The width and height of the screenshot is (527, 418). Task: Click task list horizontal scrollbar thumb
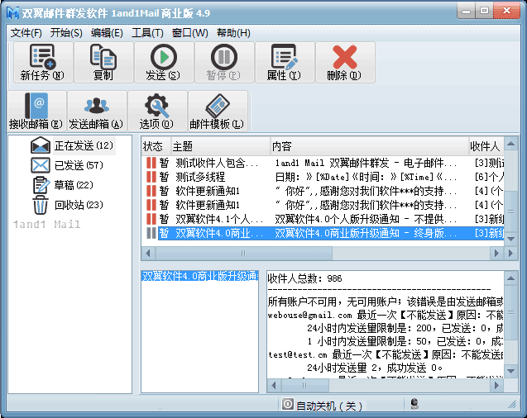coord(243,253)
